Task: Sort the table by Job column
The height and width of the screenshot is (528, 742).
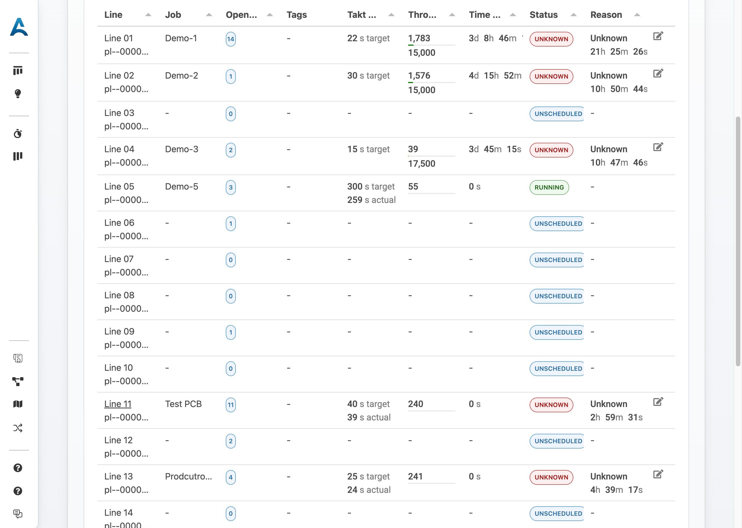Action: 209,15
